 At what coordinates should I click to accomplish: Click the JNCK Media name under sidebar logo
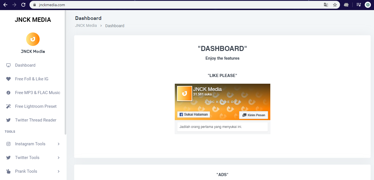(33, 52)
